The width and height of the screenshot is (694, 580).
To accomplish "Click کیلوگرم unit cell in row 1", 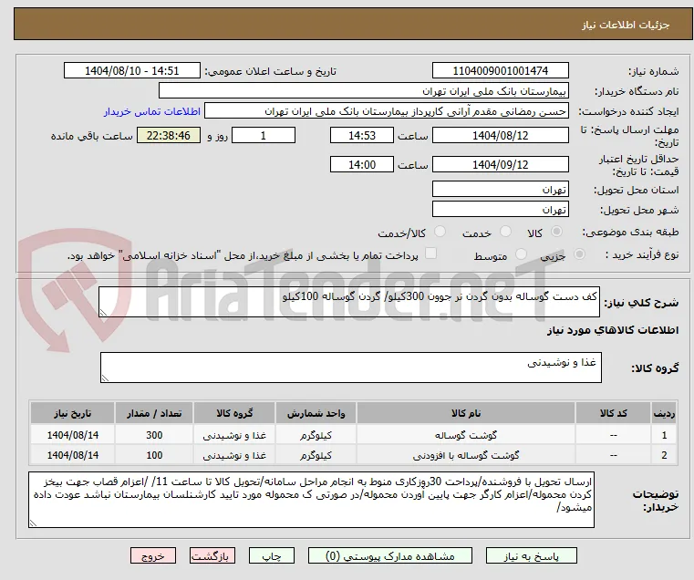I will (x=316, y=435).
